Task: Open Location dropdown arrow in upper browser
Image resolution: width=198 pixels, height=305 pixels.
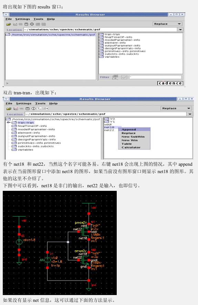Action: [180, 30]
